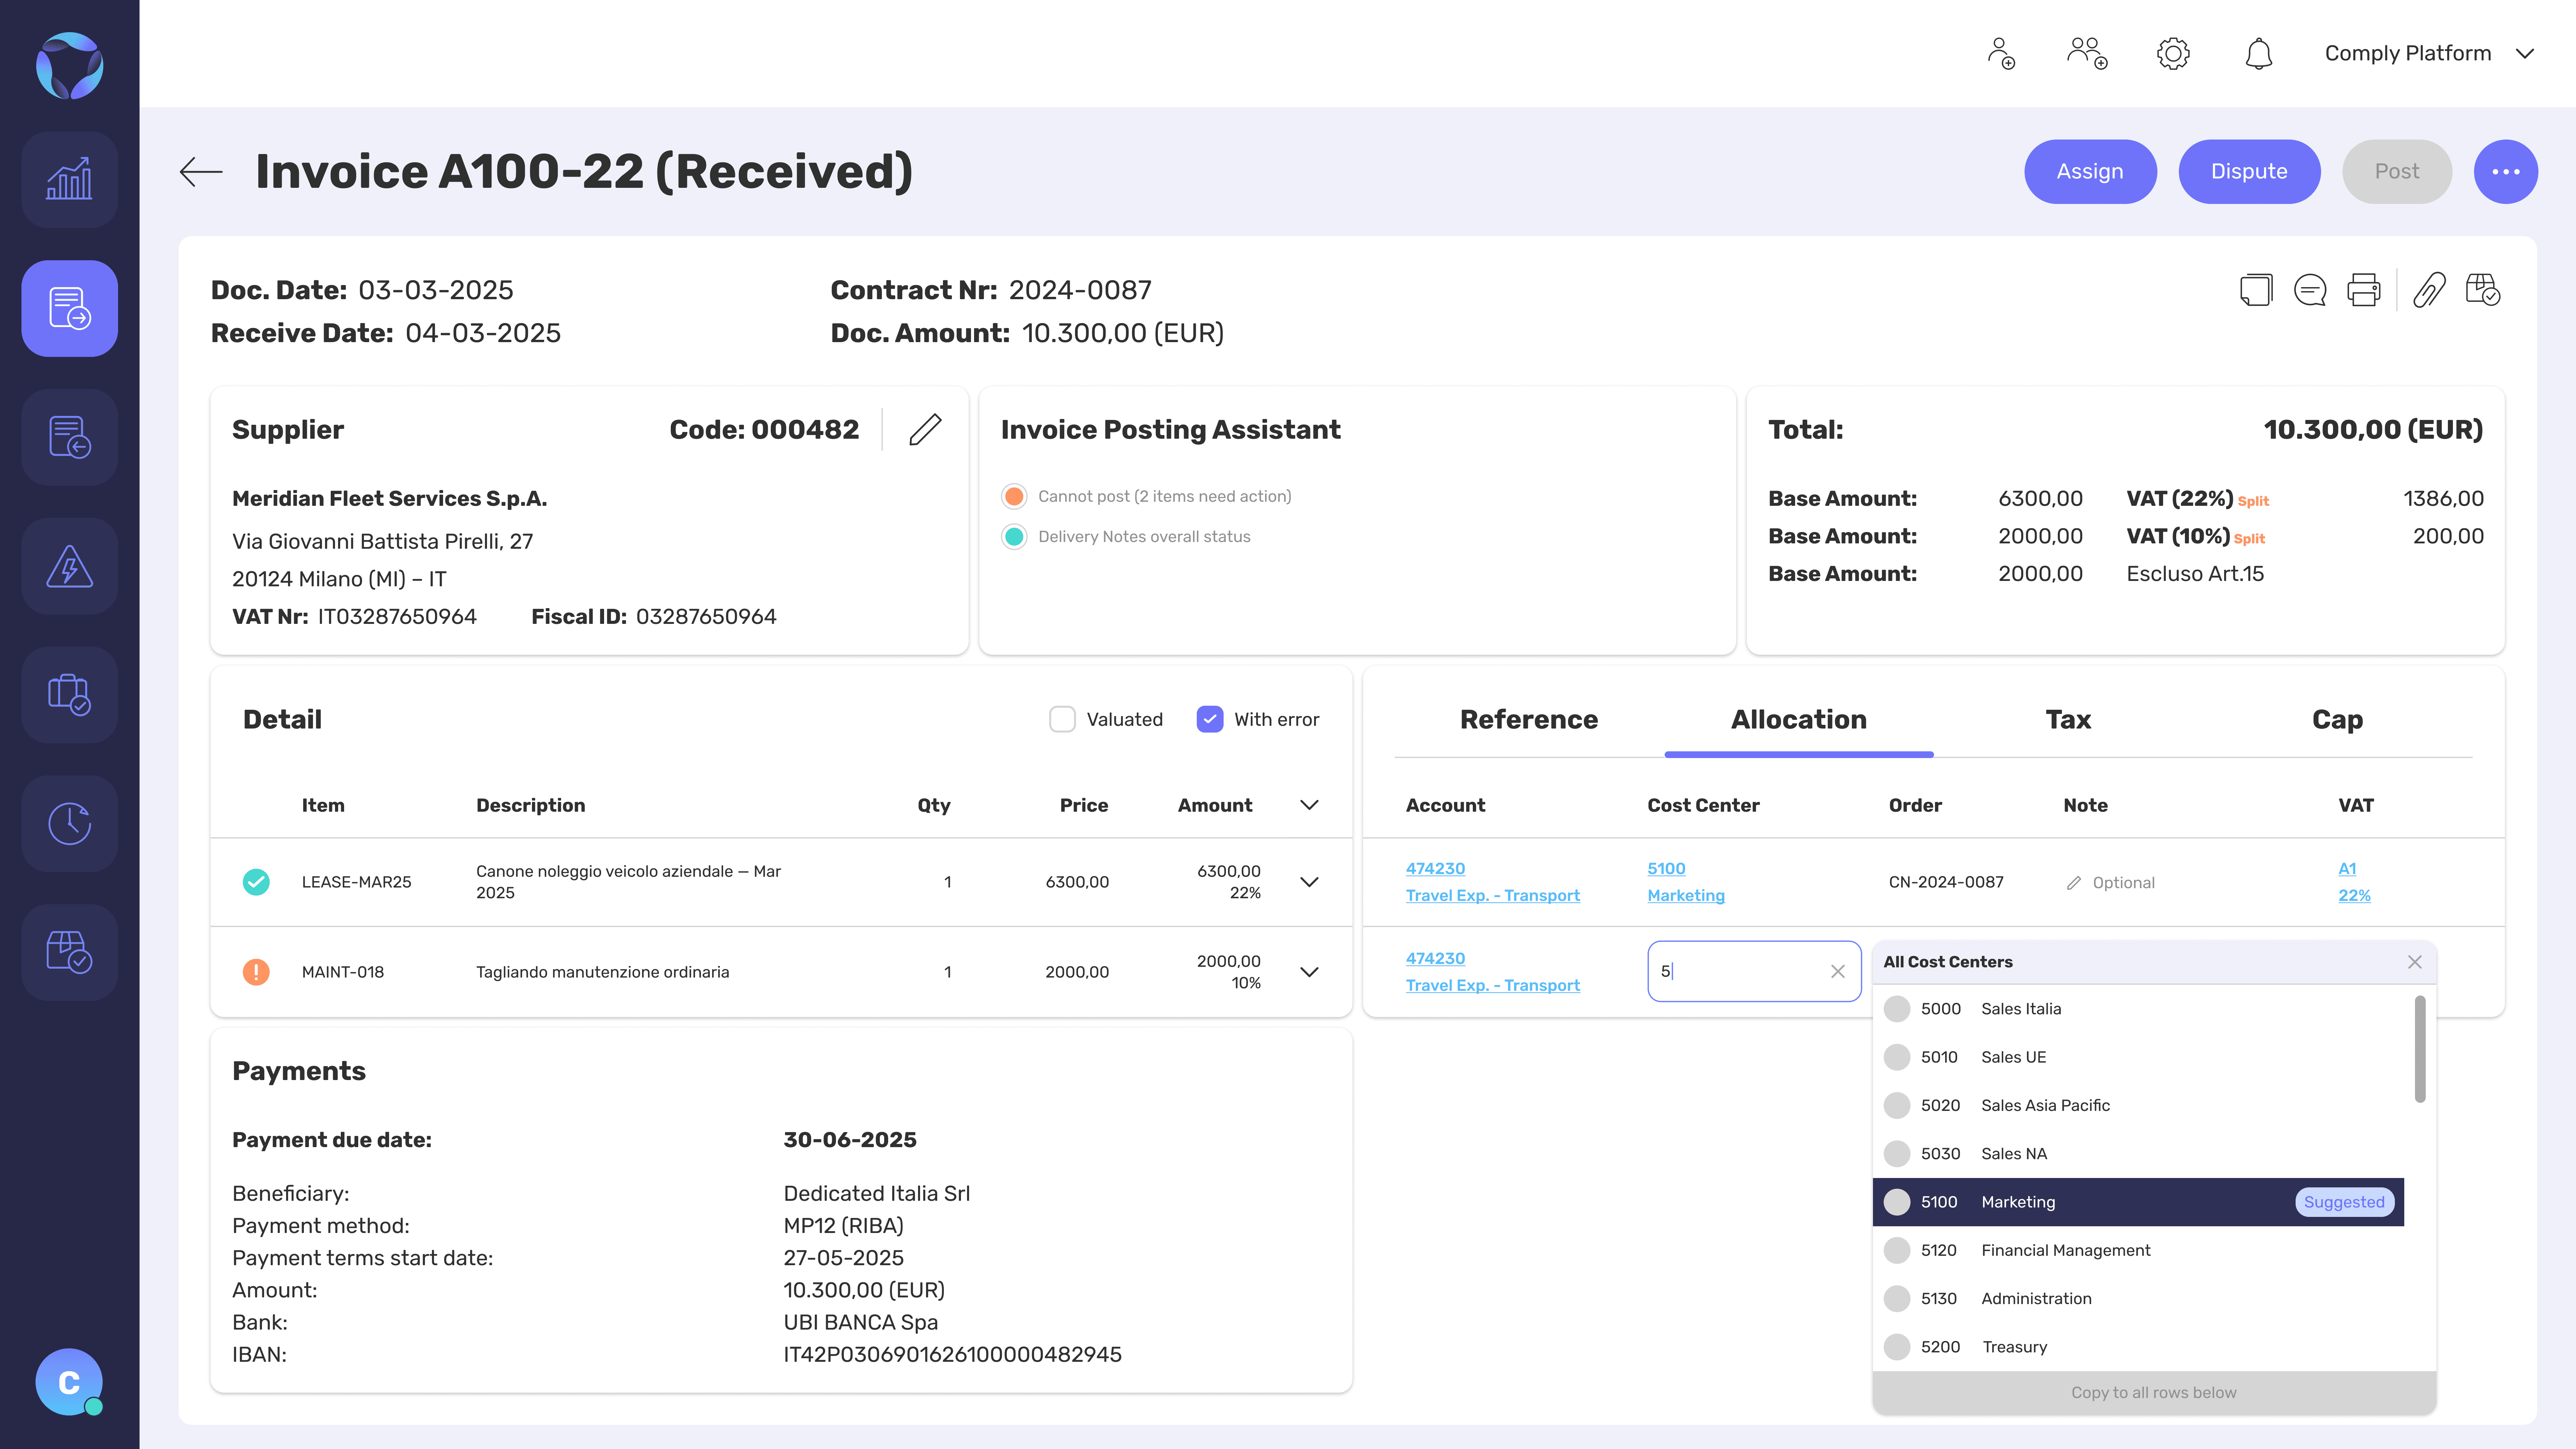Viewport: 2576px width, 1449px height.
Task: Open the comments chat icon
Action: pos(2310,290)
